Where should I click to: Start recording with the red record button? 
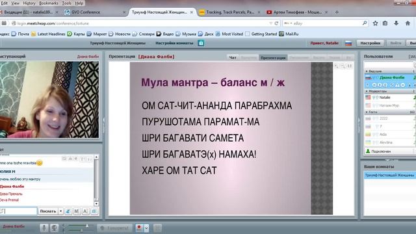139,228
